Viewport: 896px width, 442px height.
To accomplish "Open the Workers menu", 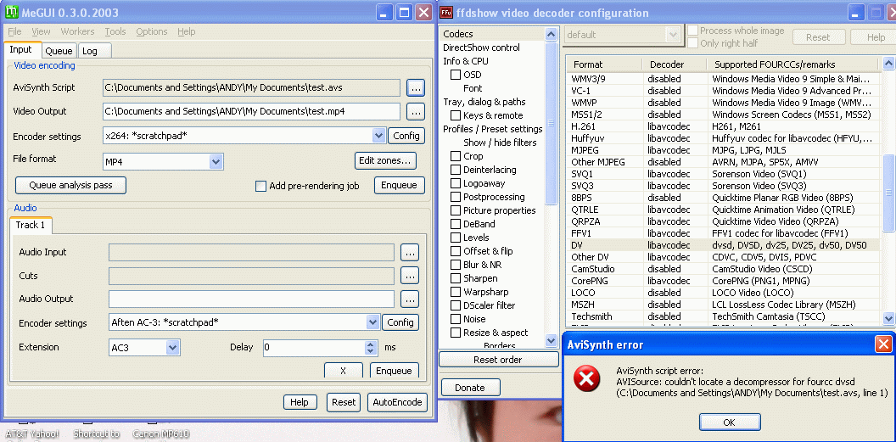I will coord(78,31).
